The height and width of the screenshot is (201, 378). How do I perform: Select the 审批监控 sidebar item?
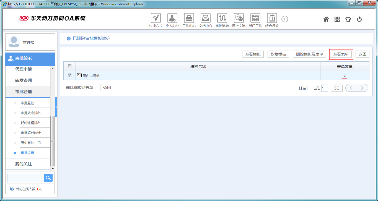(27, 103)
